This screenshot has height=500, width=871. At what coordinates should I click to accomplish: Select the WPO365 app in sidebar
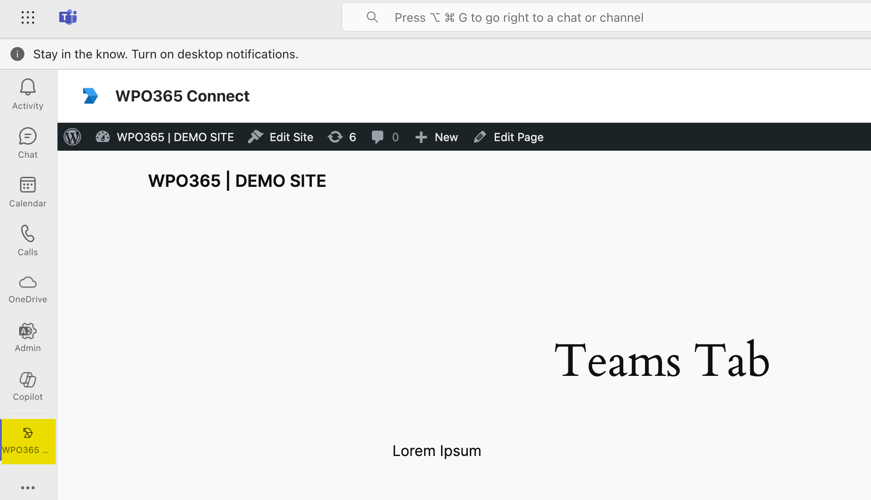28,441
